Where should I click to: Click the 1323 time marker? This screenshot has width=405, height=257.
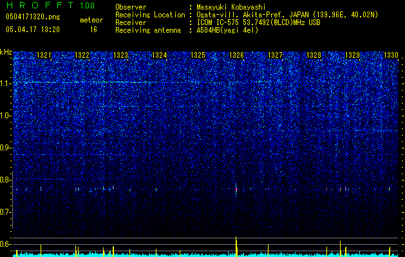(x=121, y=55)
